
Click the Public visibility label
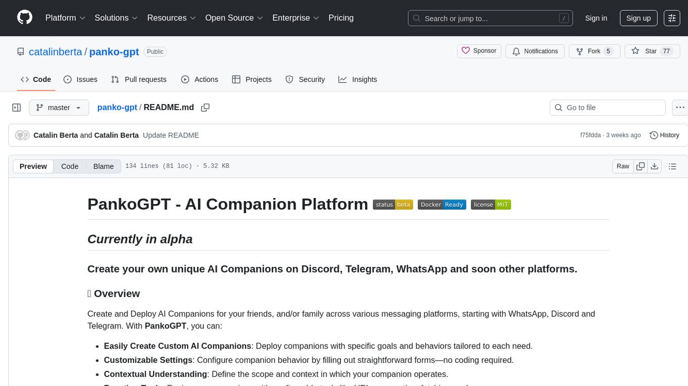(x=155, y=52)
